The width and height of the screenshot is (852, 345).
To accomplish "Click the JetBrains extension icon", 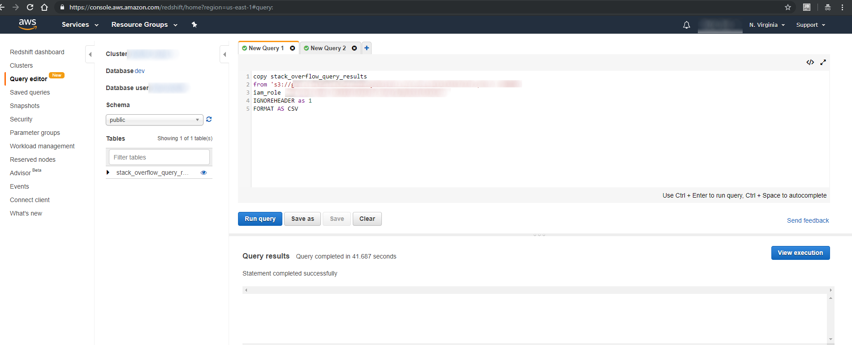I will pyautogui.click(x=807, y=7).
